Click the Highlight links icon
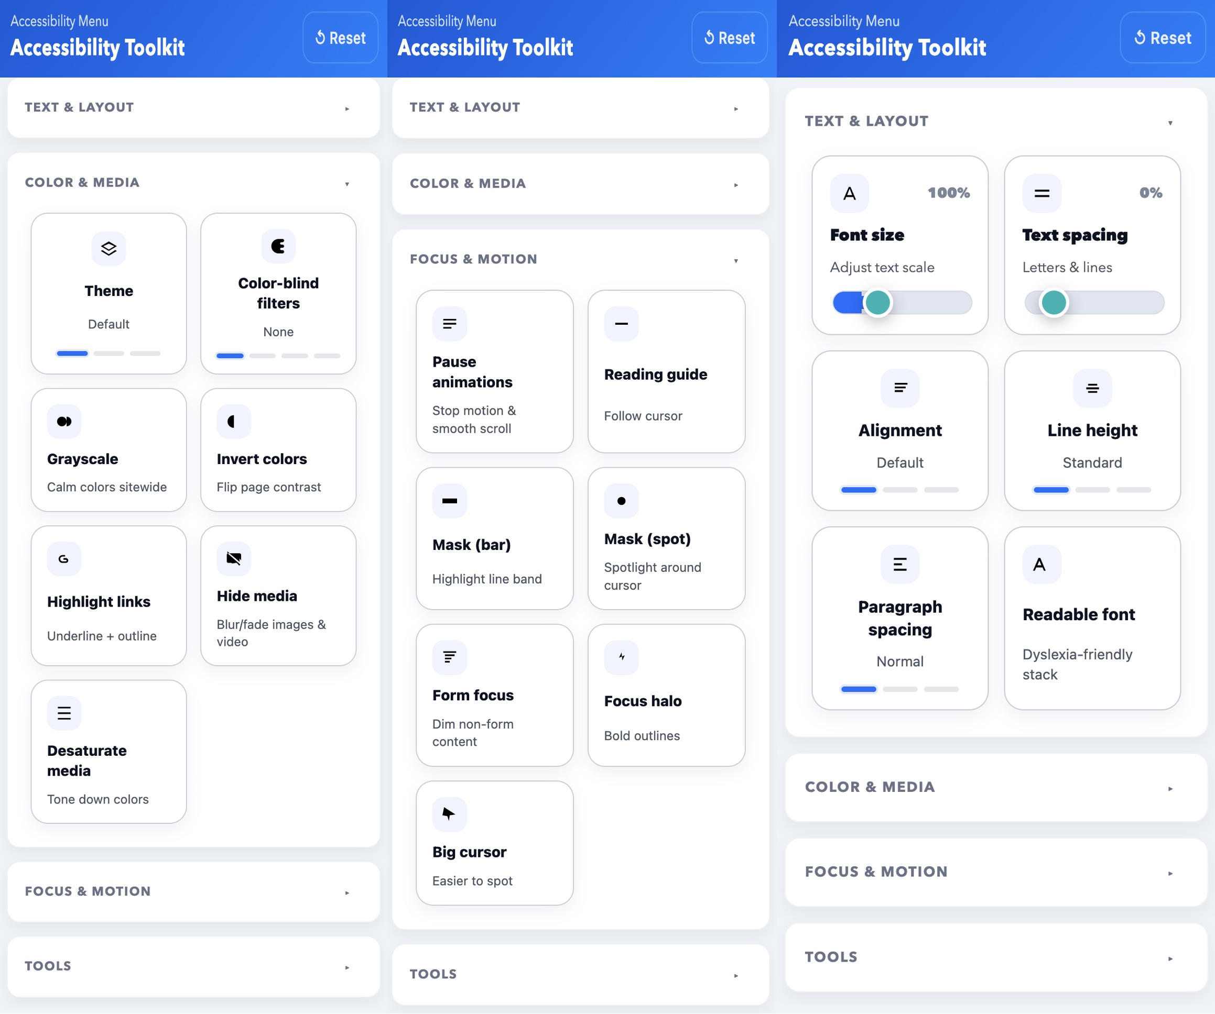Screen dimensions: 1215x1014 63,558
